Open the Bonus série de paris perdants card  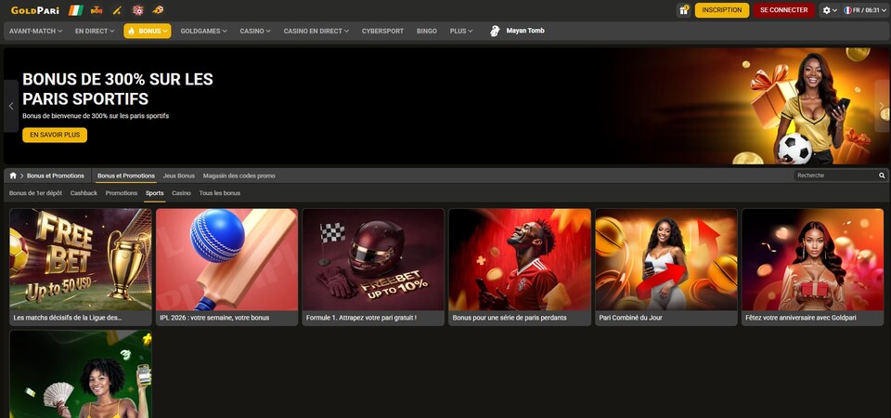[x=520, y=267]
